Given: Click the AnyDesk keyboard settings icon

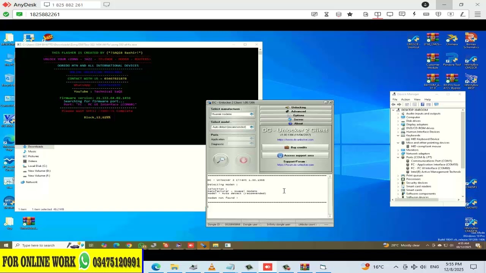Looking at the screenshot, I should 426,14.
